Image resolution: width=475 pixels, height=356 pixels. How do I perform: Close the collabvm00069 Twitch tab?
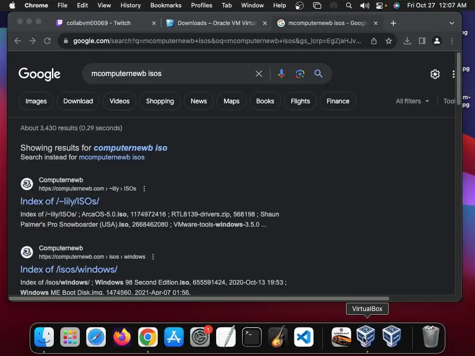[x=154, y=23]
